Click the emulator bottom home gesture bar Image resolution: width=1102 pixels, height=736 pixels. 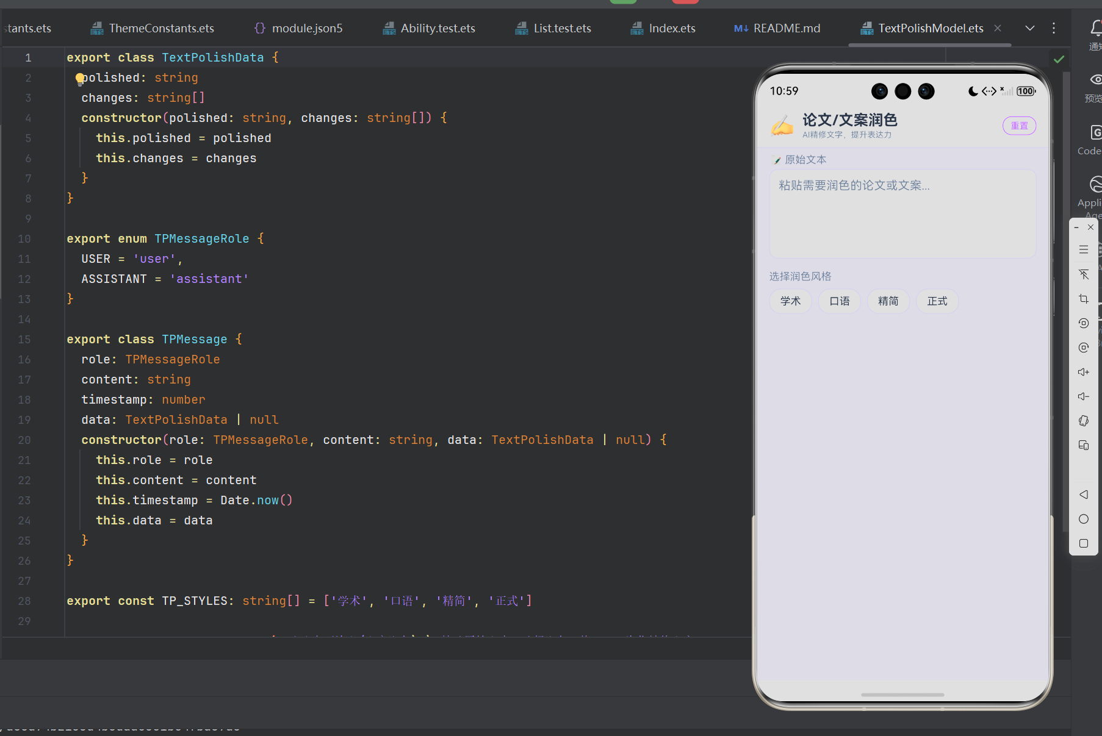(x=902, y=695)
